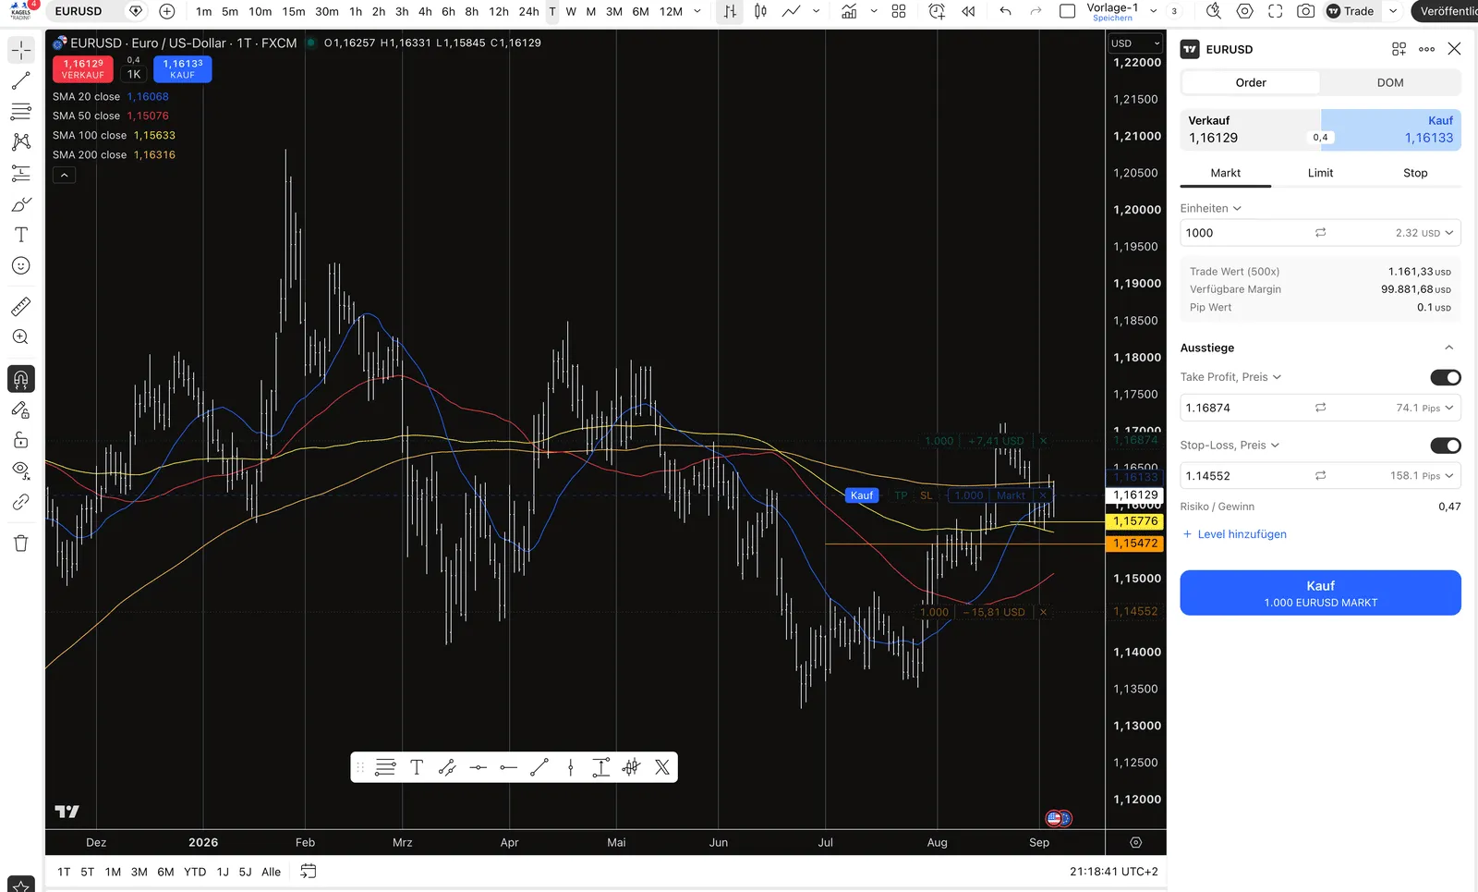Screen dimensions: 1478x892
Task: Select the crosshair cursor tool
Action: (21, 50)
